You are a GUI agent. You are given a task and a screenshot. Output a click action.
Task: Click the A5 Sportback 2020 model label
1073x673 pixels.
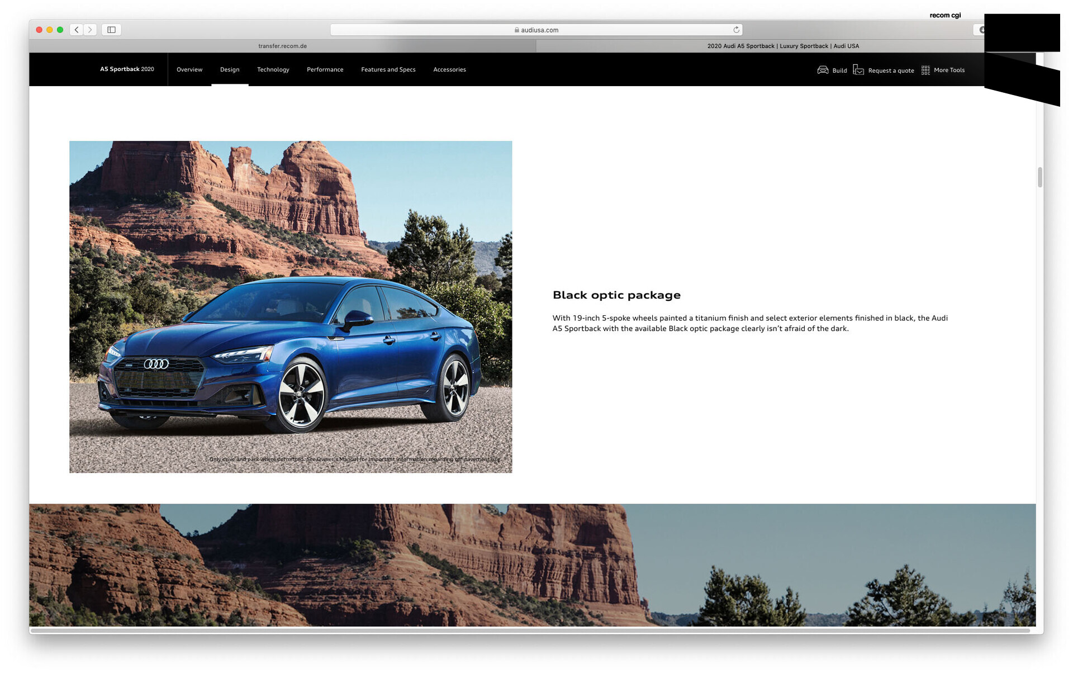click(x=127, y=69)
